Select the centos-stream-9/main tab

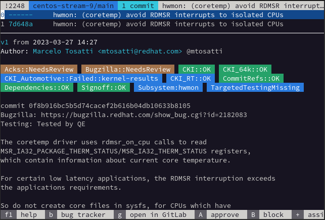point(73,5)
